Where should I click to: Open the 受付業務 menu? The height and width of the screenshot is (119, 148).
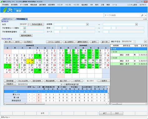[x=14, y=5]
